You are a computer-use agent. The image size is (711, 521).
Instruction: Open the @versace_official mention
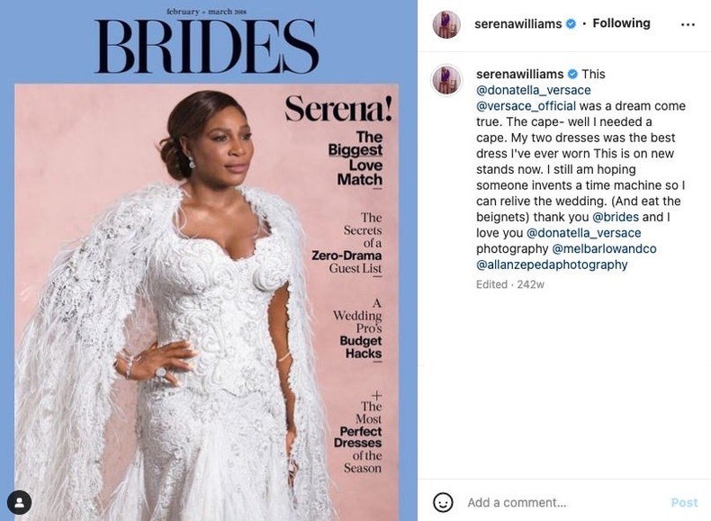526,106
